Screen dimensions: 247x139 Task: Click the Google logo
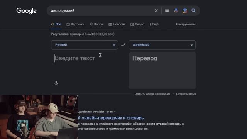point(26,11)
